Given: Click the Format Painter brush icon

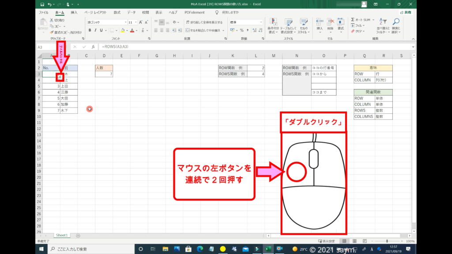Looking at the screenshot, I should pyautogui.click(x=52, y=32).
